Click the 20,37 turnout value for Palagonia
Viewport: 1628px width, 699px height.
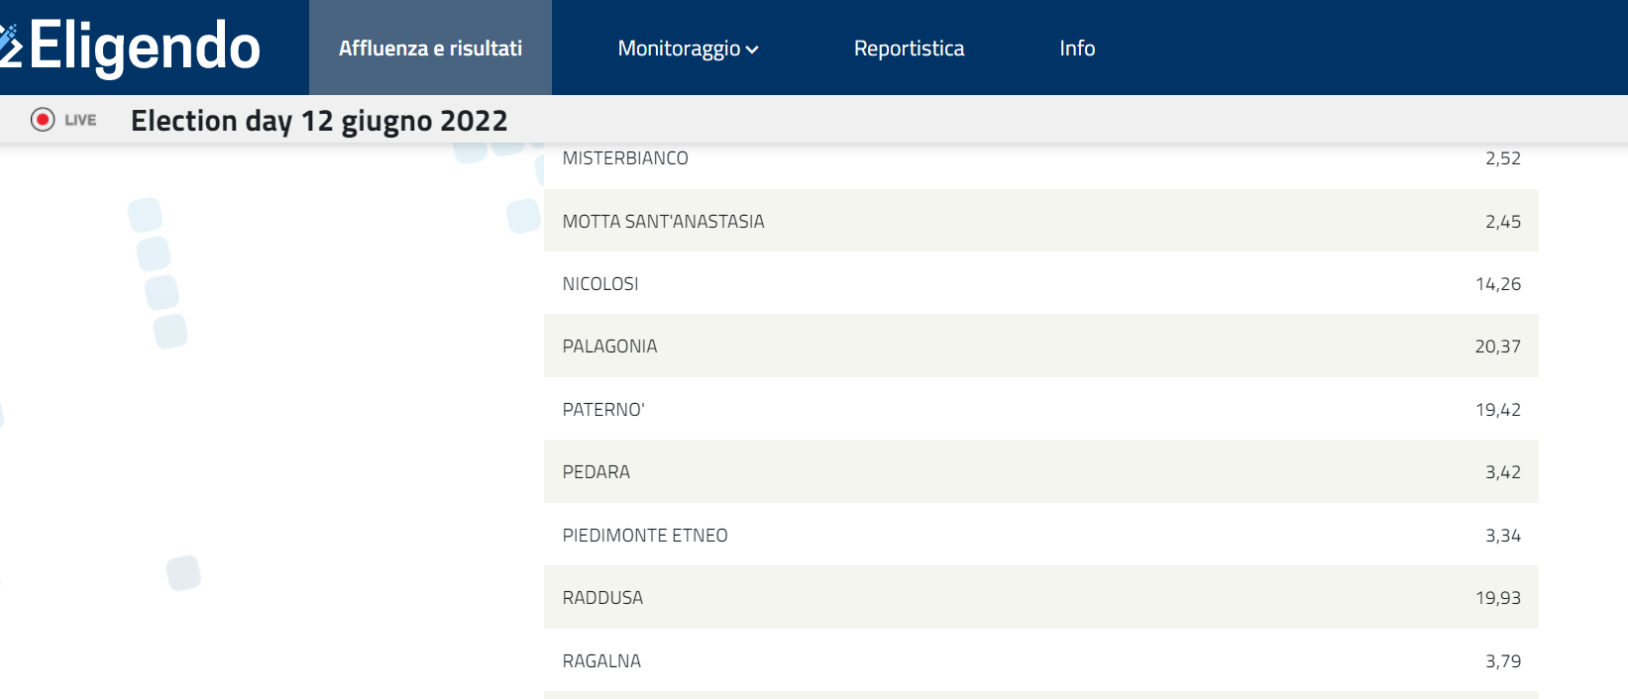(1497, 346)
